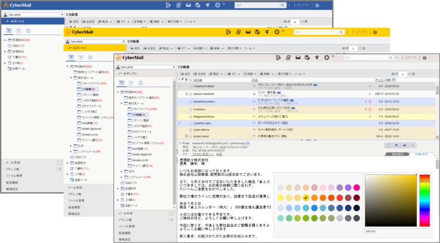The width and height of the screenshot is (440, 243).
Task: Collapse 受信BOX tree in front window
Action: (x=118, y=92)
